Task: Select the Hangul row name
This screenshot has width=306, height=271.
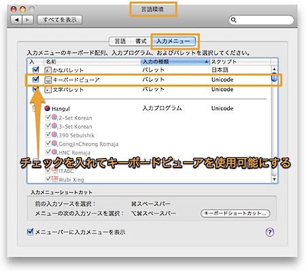Action: coord(61,109)
